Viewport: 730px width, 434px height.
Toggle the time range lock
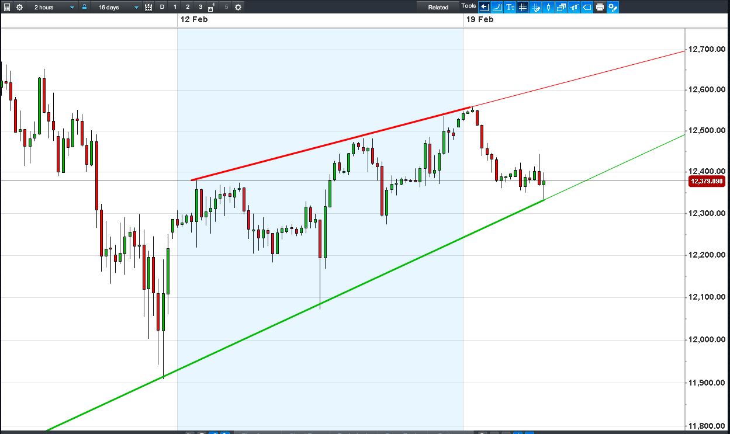click(x=84, y=7)
